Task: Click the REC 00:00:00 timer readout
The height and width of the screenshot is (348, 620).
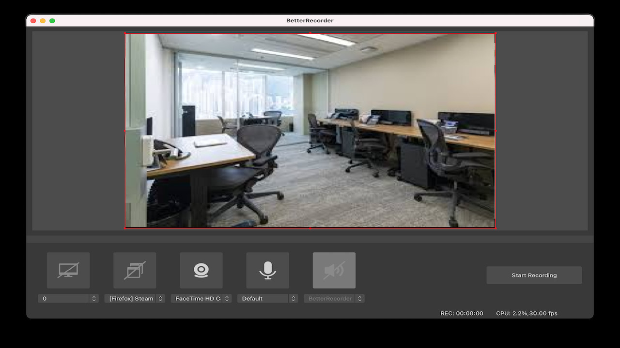Action: point(462,313)
